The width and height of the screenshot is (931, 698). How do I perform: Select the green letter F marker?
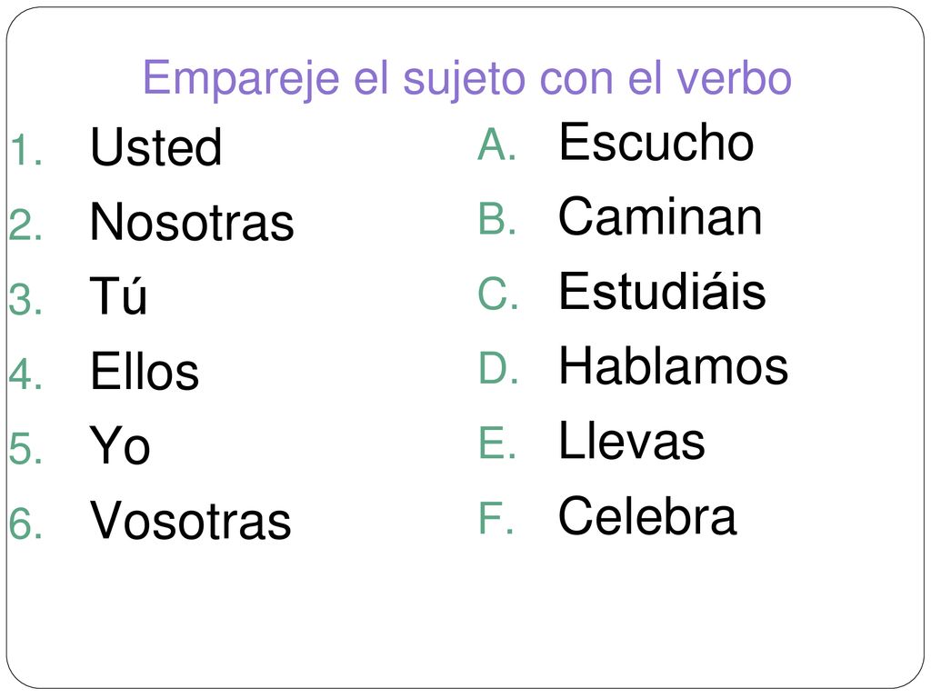pos(496,518)
